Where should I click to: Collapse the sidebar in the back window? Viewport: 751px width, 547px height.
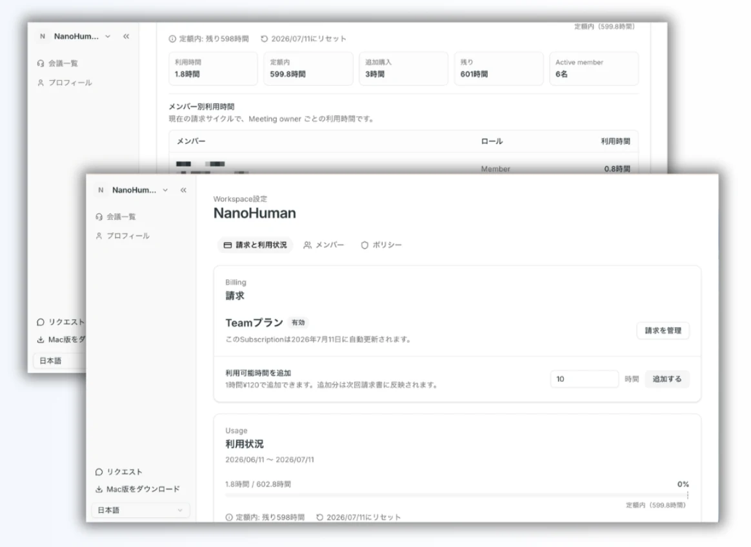126,36
